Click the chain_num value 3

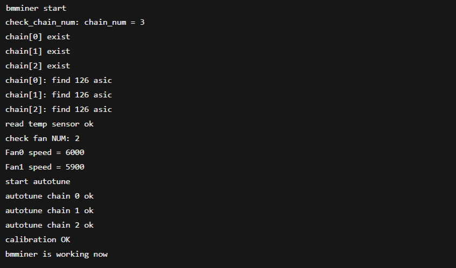(142, 23)
